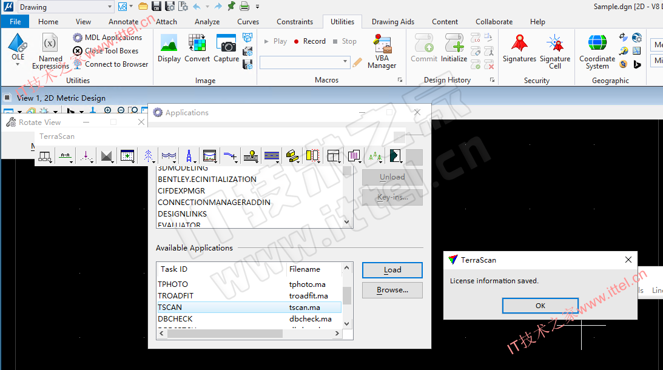Click TerraScan green trees icon
Viewport: 663px width, 370px height.
(375, 156)
